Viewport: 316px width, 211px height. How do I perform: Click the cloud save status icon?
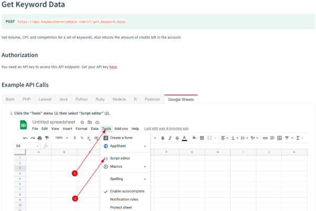click(x=97, y=122)
